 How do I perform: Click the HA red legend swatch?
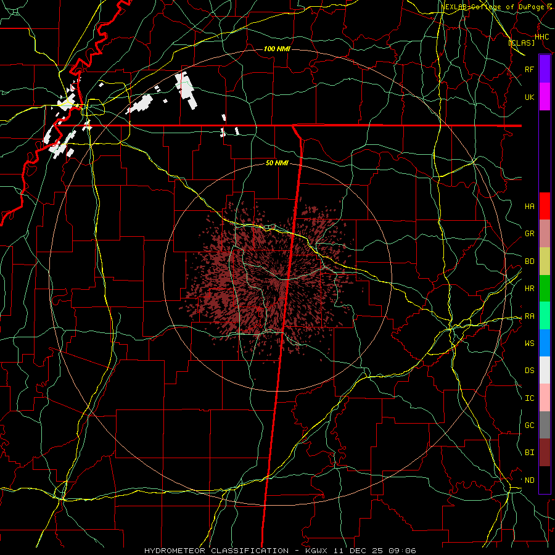(545, 206)
